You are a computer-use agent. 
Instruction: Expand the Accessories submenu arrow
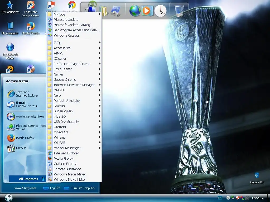100,48
